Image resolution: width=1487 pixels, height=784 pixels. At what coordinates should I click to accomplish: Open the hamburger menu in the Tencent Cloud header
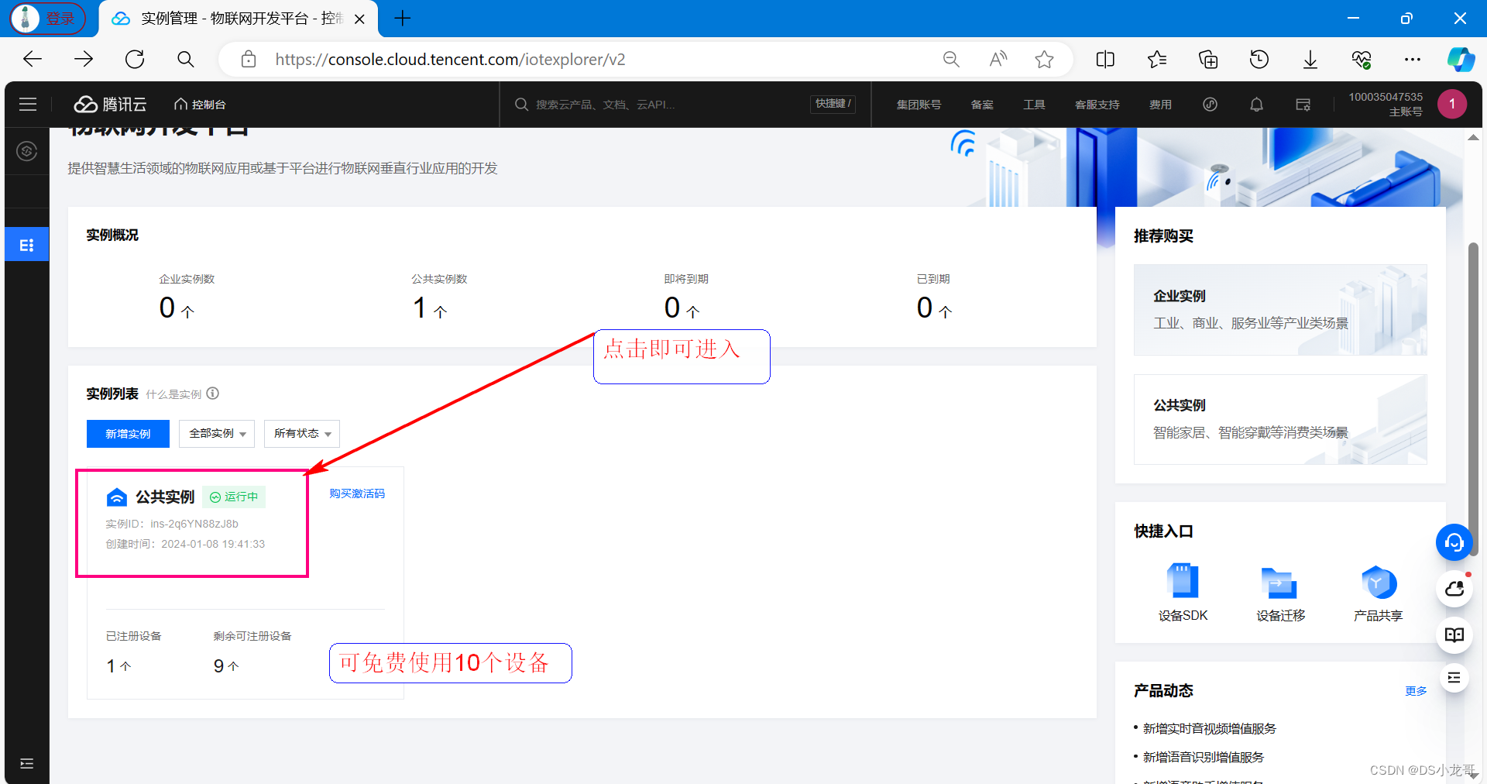[x=28, y=104]
